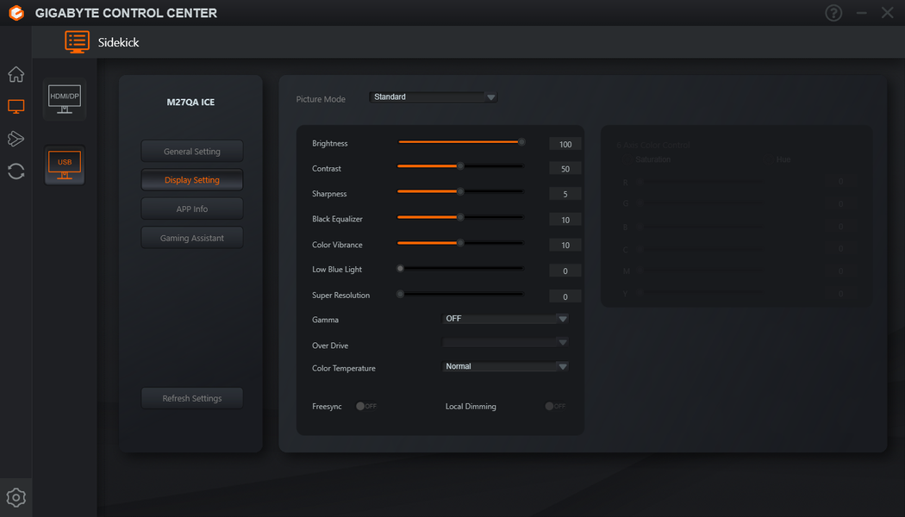Viewport: 905px width, 517px height.
Task: Open the Gaming Assistant tab
Action: [x=192, y=238]
